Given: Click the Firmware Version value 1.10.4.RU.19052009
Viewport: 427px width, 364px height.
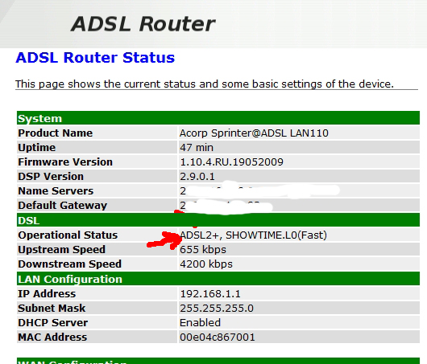Looking at the screenshot, I should [x=231, y=162].
